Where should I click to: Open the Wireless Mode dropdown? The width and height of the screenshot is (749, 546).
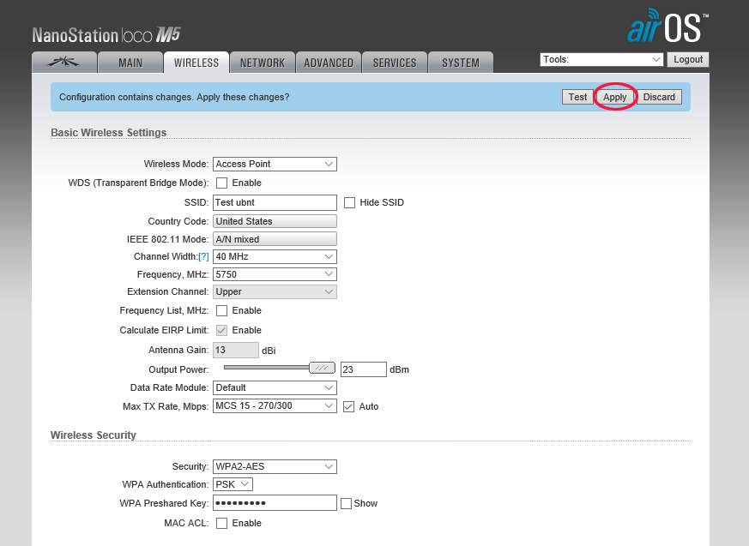coord(275,164)
